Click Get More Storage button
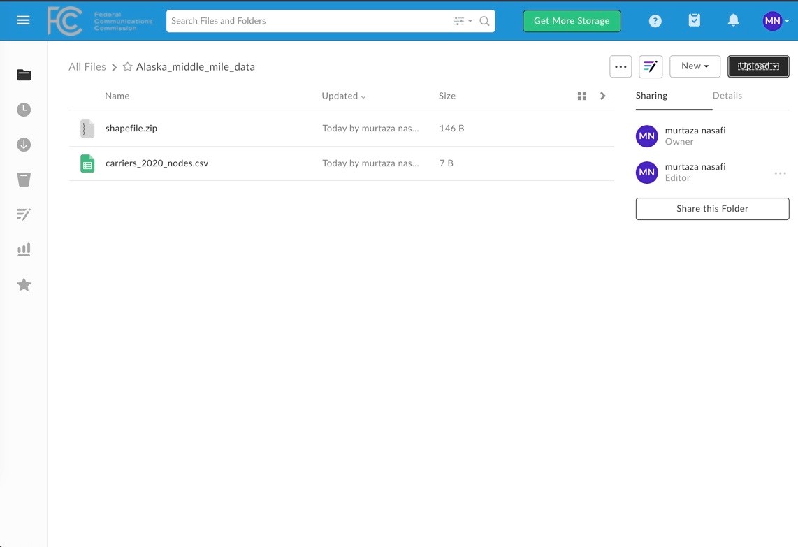Viewport: 798px width, 547px height. click(572, 21)
